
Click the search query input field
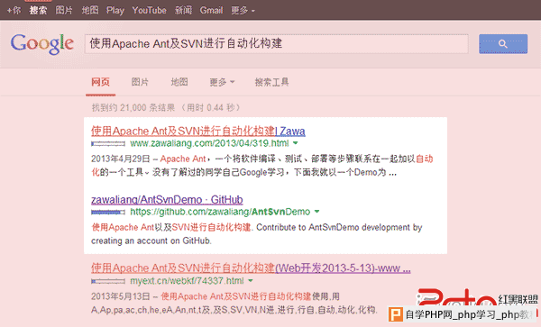[277, 44]
